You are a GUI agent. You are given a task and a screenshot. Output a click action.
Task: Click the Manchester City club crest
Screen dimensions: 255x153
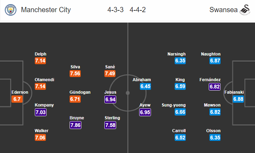click(x=10, y=10)
